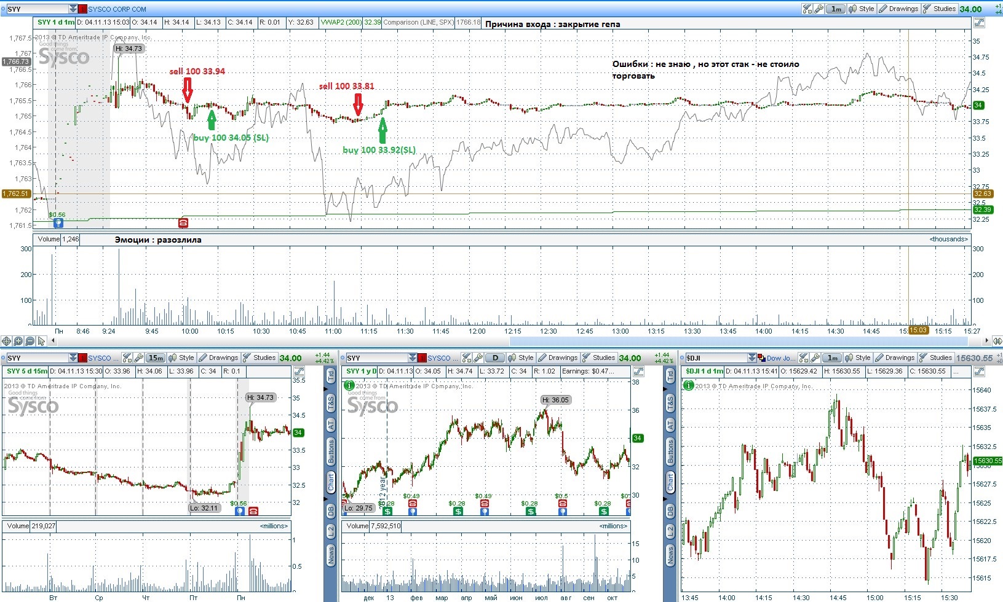Image resolution: width=1003 pixels, height=602 pixels.
Task: Expand the symbol dropdown arrow in the 15m chart
Action: pos(73,358)
